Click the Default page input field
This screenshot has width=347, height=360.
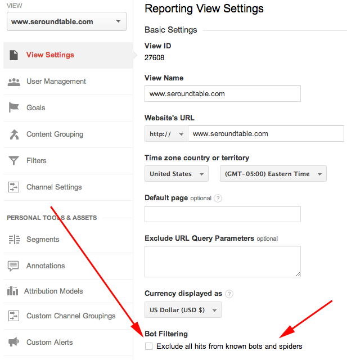(x=223, y=214)
